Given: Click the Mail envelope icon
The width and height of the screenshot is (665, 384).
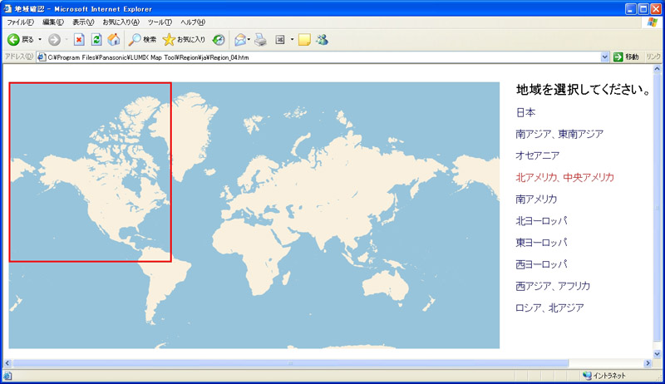Looking at the screenshot, I should click(240, 40).
